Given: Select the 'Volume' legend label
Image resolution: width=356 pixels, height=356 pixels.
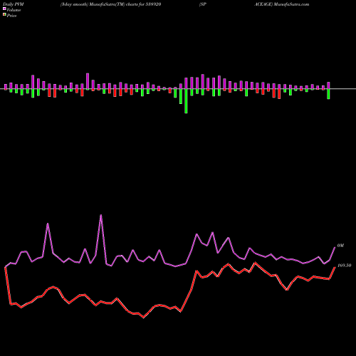Looking at the screenshot, I should point(14,10).
